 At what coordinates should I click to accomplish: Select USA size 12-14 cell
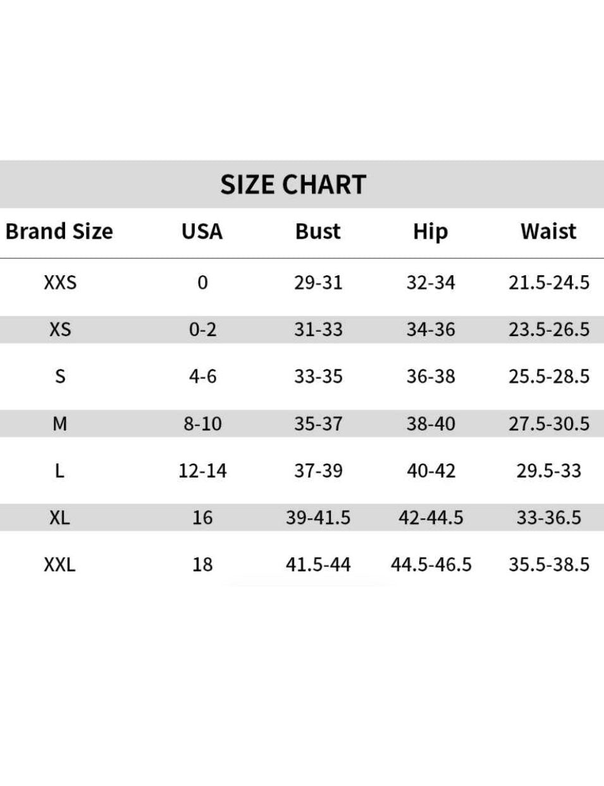tap(202, 471)
